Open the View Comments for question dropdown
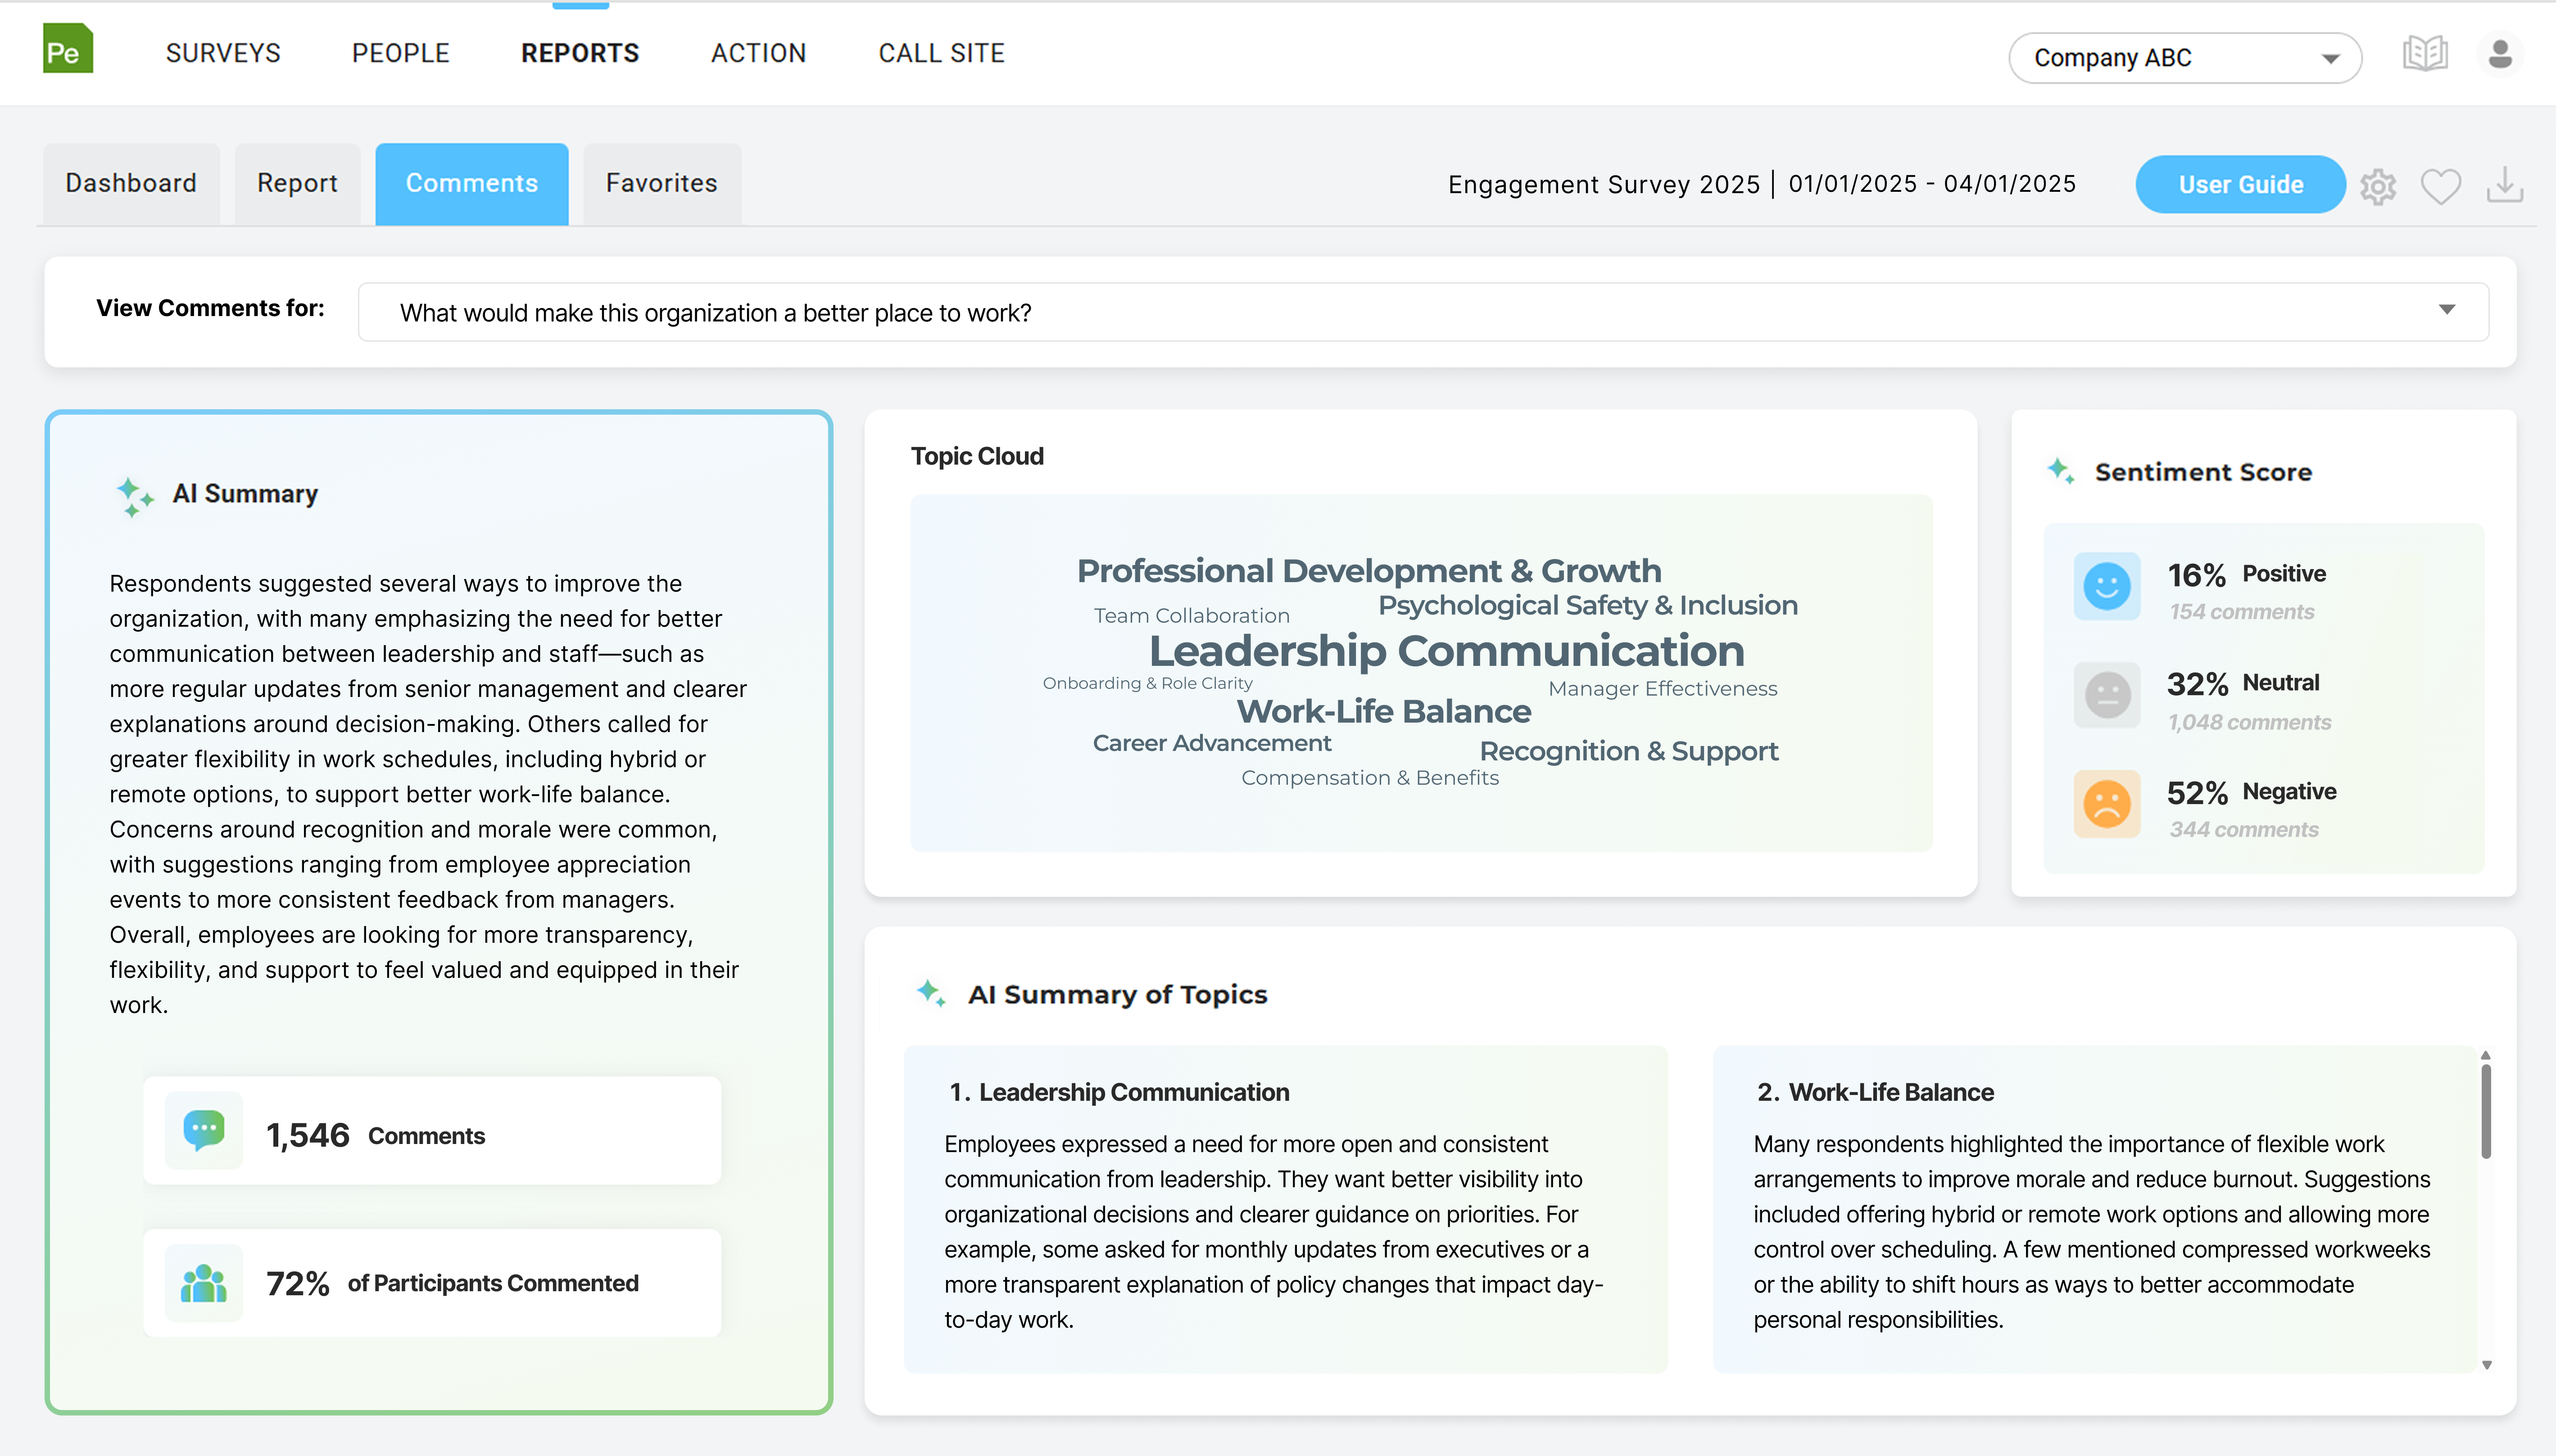 (x=1422, y=313)
